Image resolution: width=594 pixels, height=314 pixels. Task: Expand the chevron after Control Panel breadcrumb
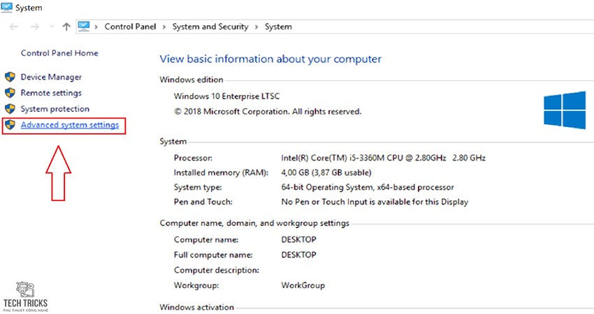[164, 27]
